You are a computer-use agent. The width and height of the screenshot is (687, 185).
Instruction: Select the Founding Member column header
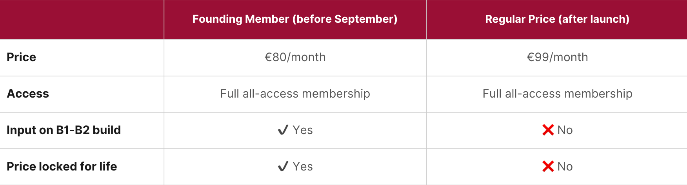(295, 19)
